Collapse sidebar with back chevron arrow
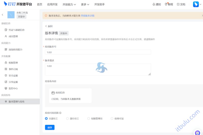The height and width of the screenshot is (135, 203). (x=3, y=15)
